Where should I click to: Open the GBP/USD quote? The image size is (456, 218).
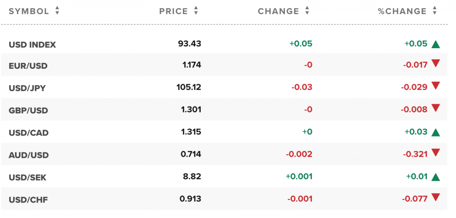(x=28, y=111)
